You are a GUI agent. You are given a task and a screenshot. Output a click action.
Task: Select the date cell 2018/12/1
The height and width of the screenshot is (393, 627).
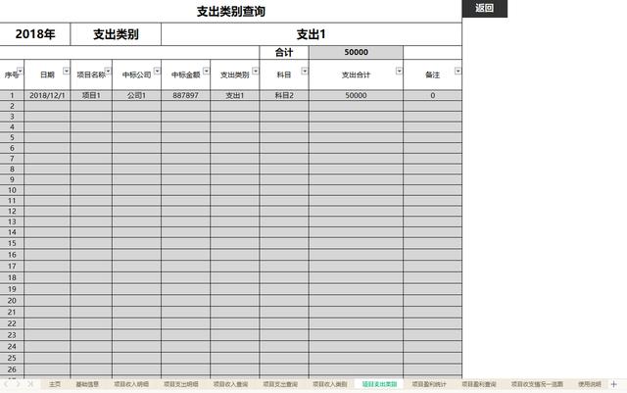(x=47, y=95)
